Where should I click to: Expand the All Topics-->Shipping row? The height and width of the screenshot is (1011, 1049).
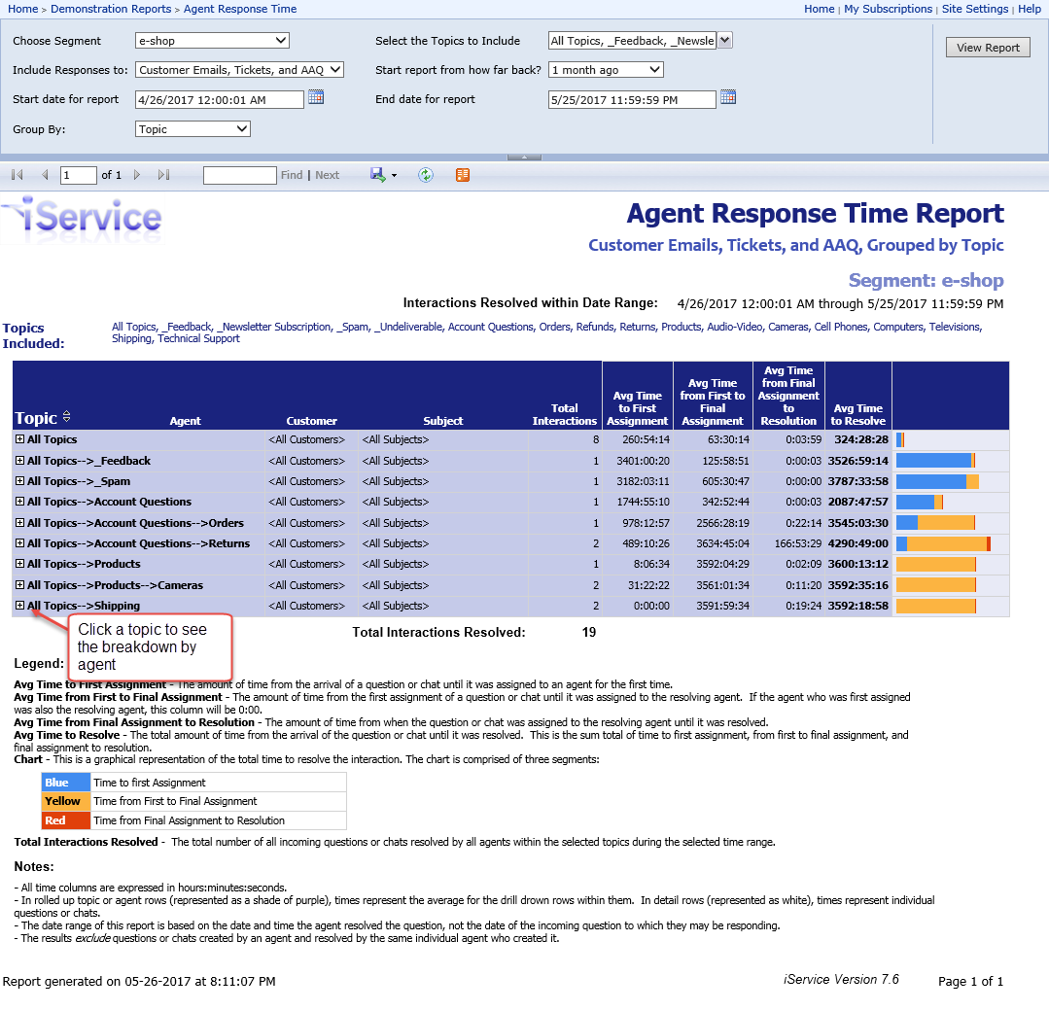click(19, 606)
